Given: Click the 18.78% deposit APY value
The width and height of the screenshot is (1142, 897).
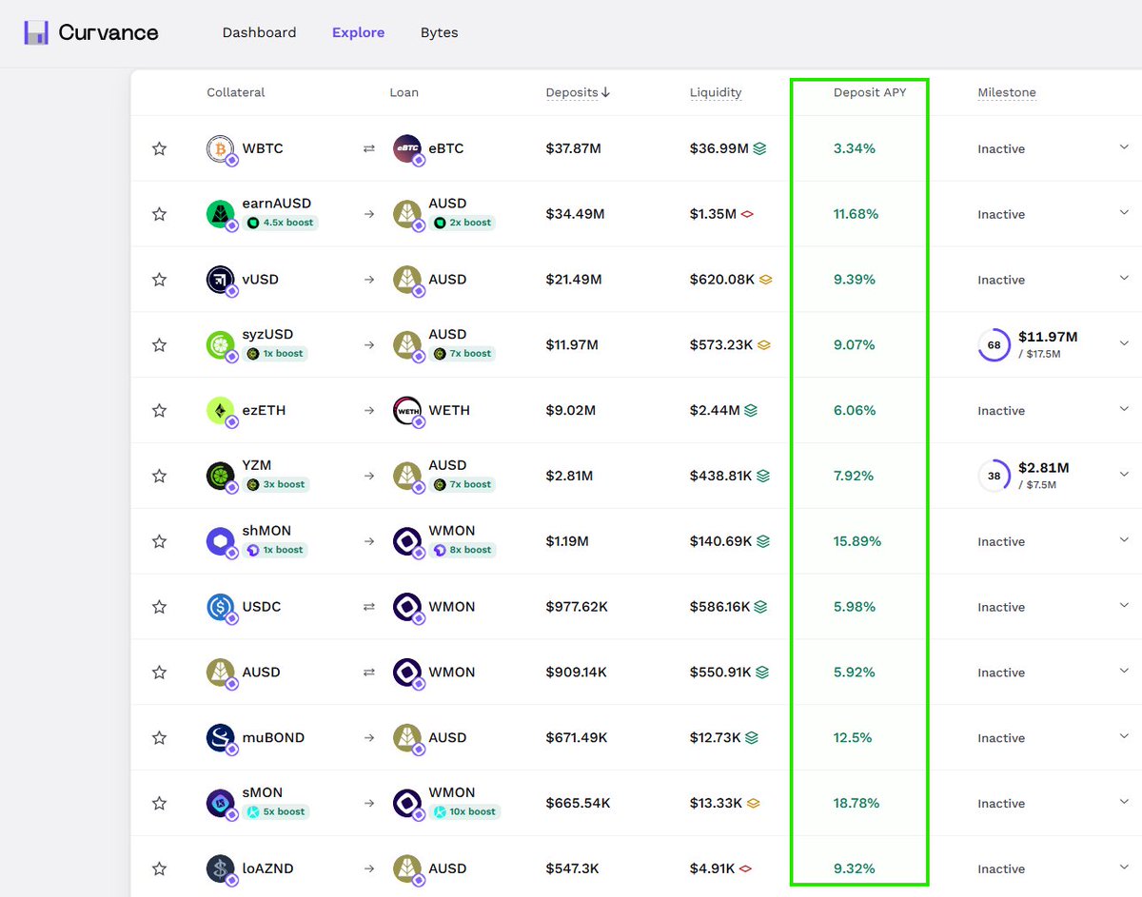Looking at the screenshot, I should click(856, 803).
